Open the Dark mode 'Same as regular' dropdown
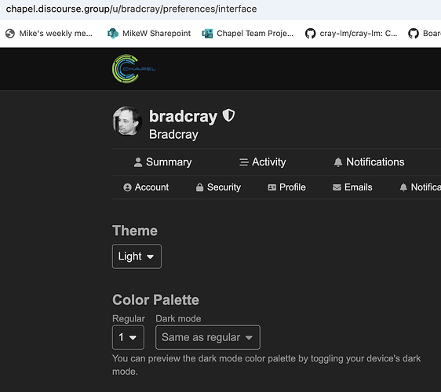The height and width of the screenshot is (392, 441). (x=208, y=337)
